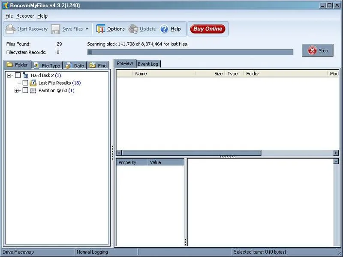Screen dimensions: 343x257
Task: Click the Partition @ 63 drive icon
Action: tap(33, 90)
